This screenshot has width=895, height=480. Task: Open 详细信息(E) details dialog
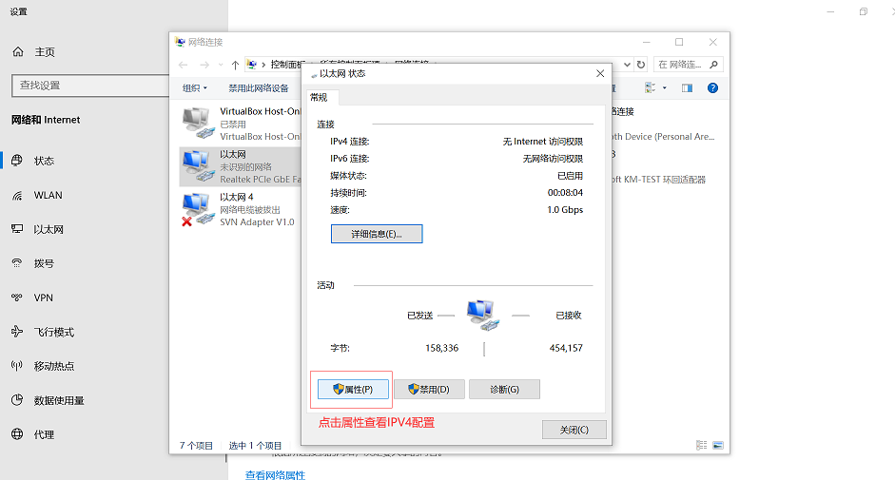(x=376, y=234)
